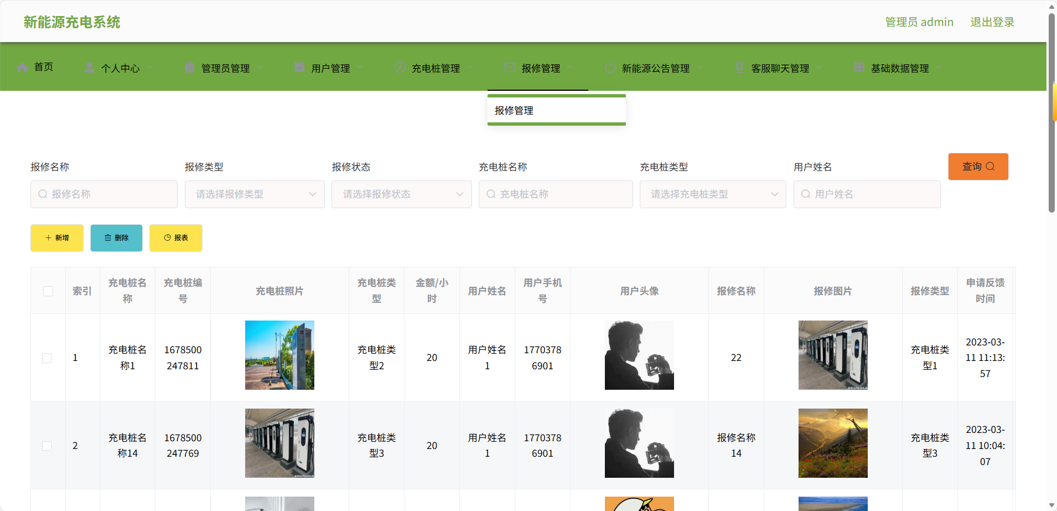Click the 充电桩名称14 cell
Screen dimensions: 1057x511
(x=127, y=446)
